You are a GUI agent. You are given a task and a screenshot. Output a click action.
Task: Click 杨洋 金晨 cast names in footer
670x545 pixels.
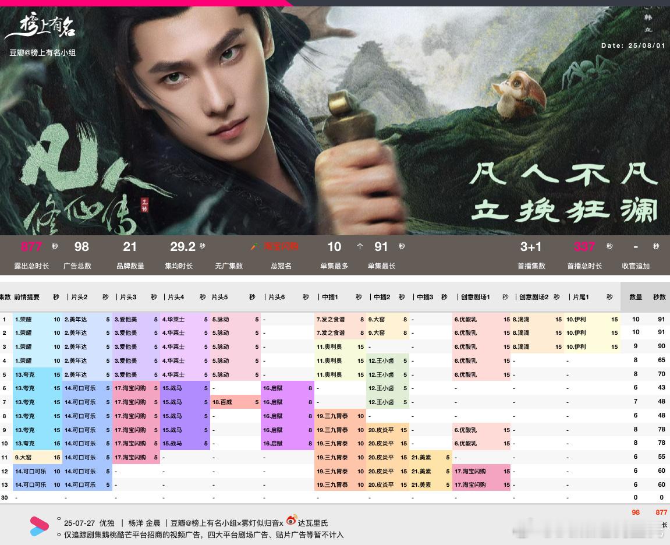144,523
